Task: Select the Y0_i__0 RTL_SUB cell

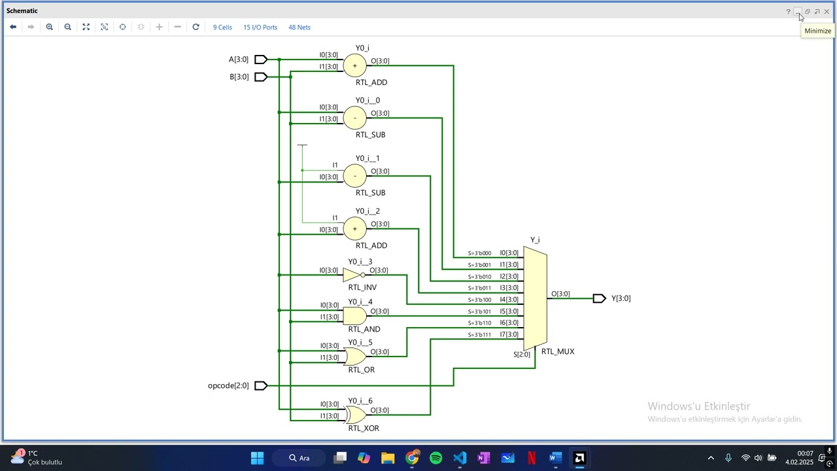Action: [355, 118]
